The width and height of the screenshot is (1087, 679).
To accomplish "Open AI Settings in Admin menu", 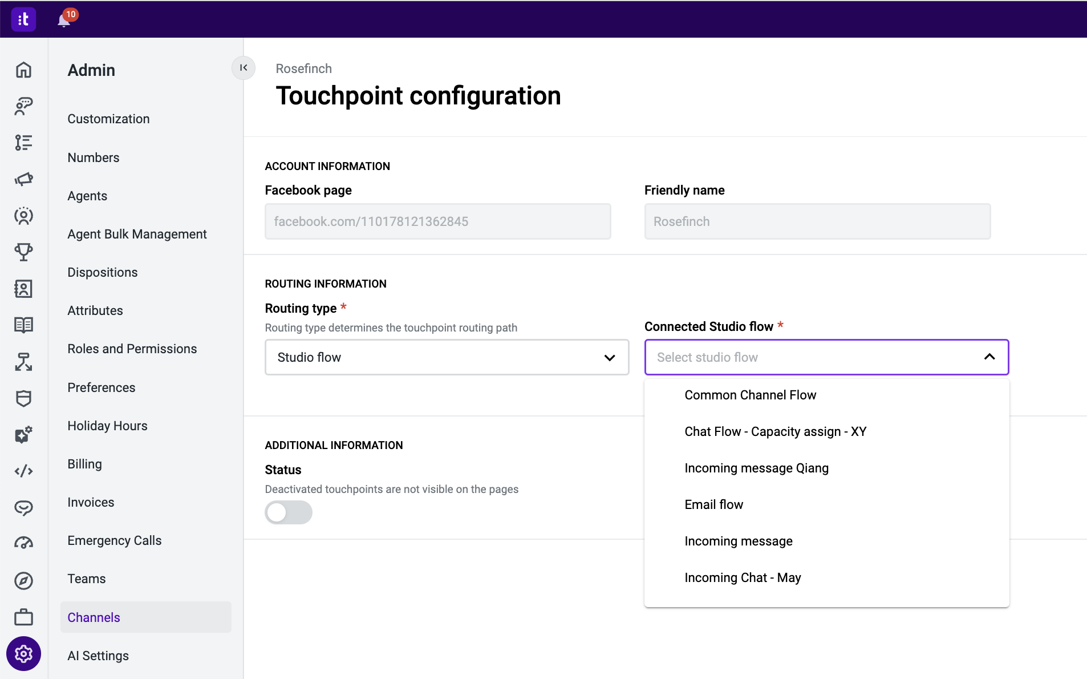I will pos(98,656).
